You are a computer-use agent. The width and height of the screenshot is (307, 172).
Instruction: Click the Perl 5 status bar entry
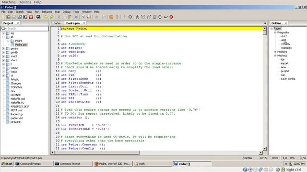[x=263, y=158]
